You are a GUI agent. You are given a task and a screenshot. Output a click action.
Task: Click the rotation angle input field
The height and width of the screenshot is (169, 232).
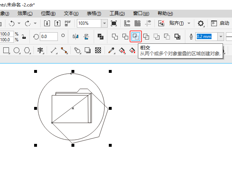coord(48,37)
